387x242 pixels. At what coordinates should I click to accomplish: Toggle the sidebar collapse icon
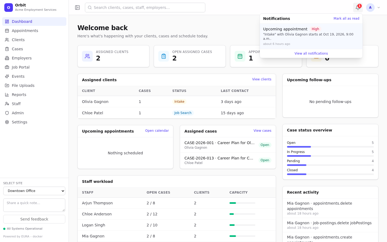[77, 8]
